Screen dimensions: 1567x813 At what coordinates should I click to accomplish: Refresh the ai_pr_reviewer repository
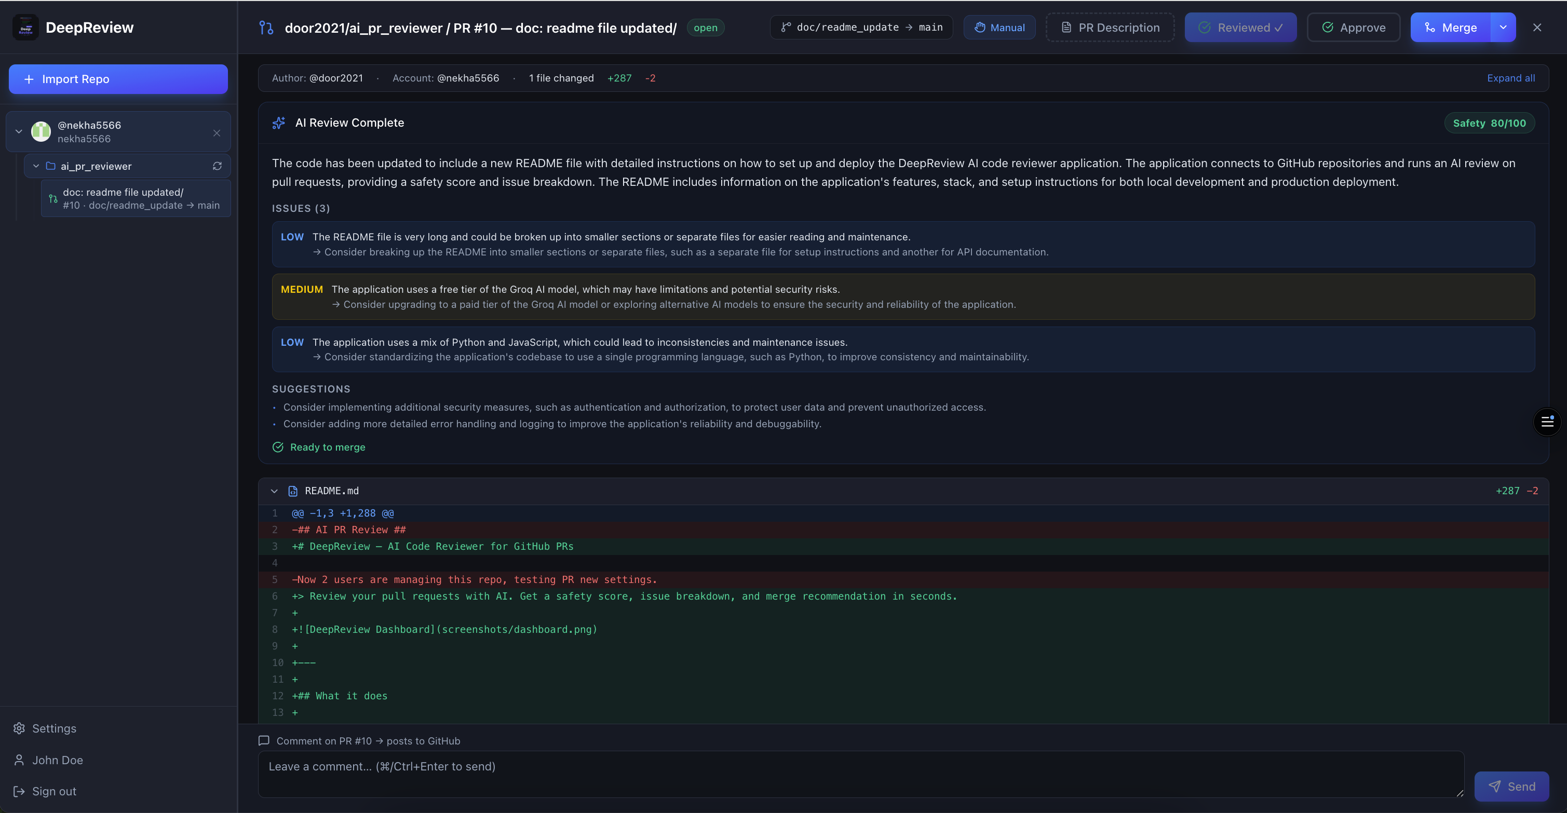click(x=217, y=166)
